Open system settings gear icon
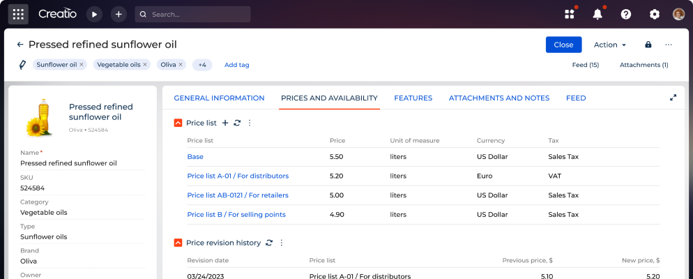 (654, 14)
